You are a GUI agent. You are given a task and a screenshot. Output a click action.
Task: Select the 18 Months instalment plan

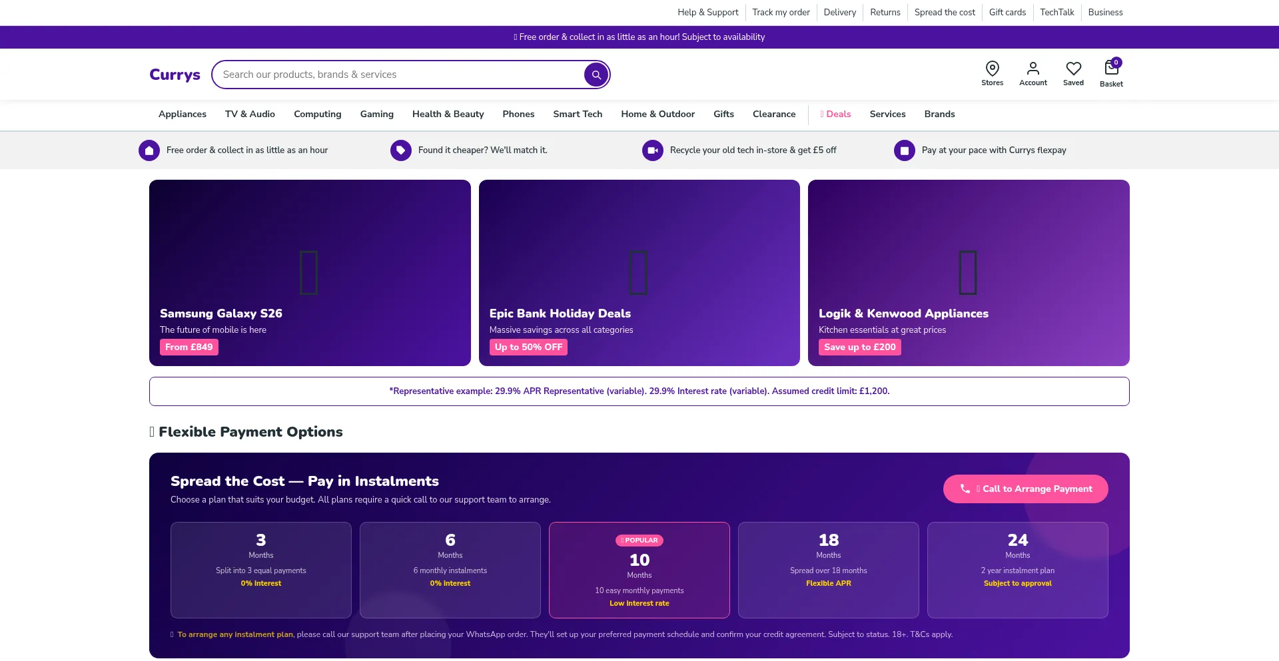pos(829,570)
